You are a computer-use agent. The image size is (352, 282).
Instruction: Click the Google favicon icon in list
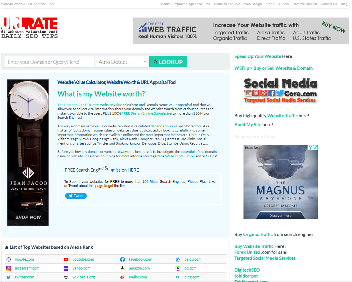(x=9, y=259)
